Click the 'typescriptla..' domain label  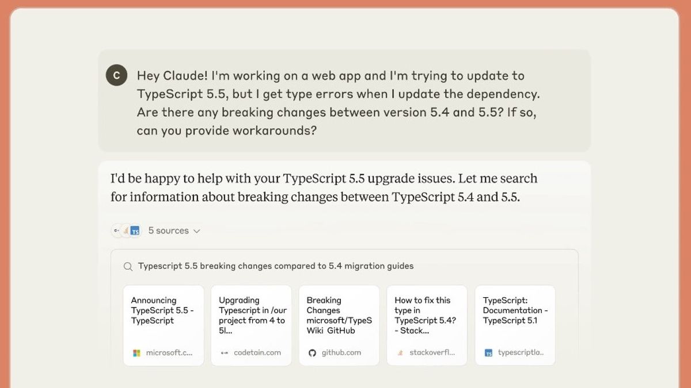521,353
